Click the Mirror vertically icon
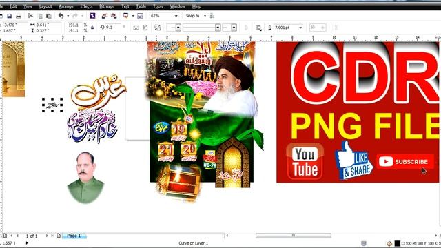 pyautogui.click(x=145, y=28)
